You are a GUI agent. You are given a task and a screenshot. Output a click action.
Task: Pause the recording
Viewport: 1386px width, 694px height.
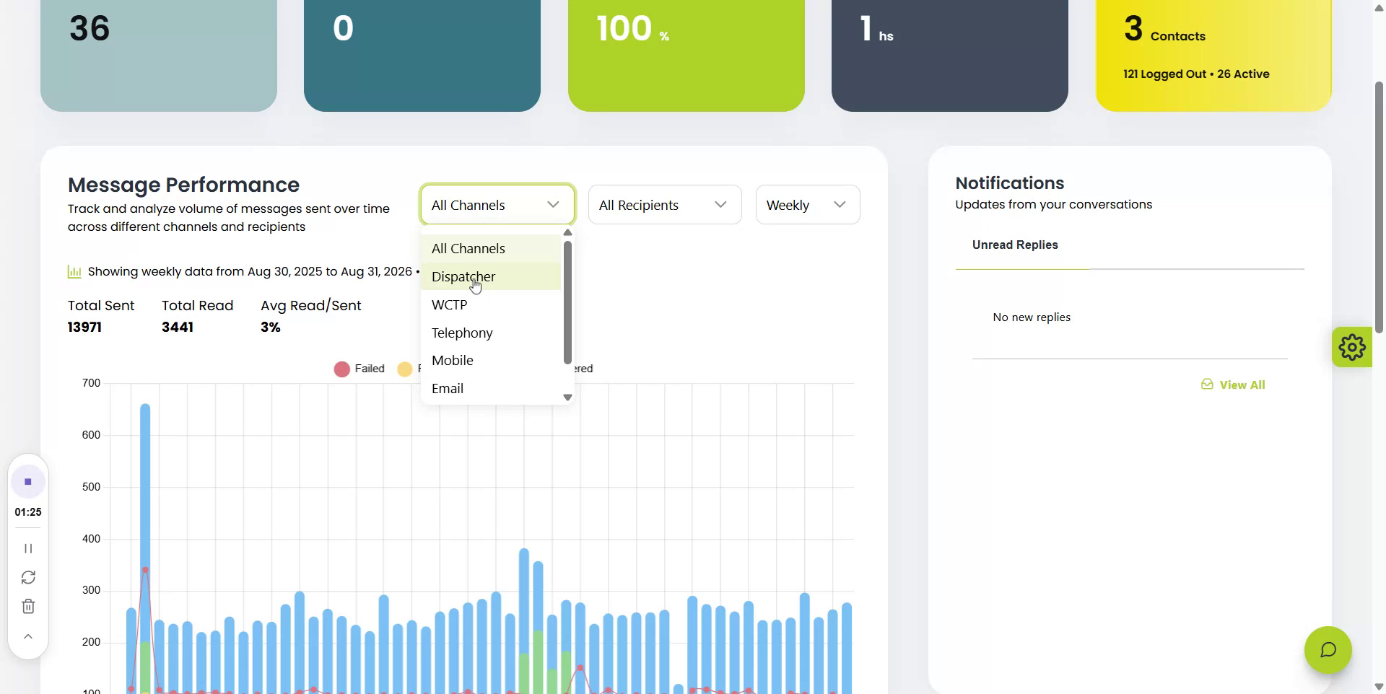coord(28,548)
